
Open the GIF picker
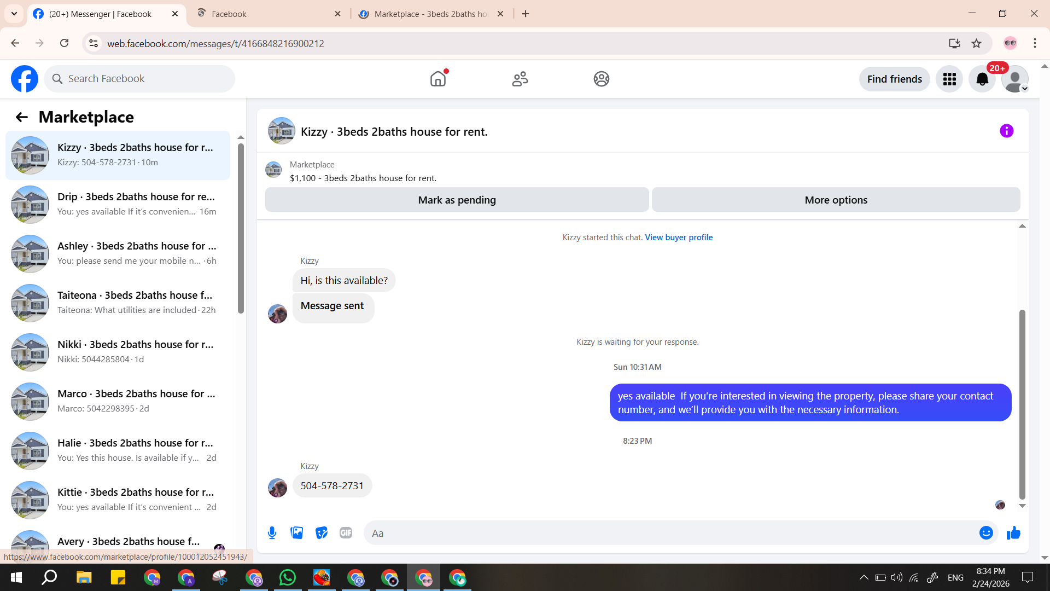pos(346,533)
